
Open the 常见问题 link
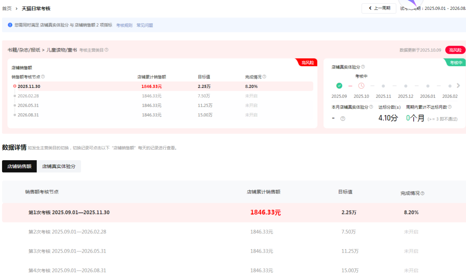pyautogui.click(x=145, y=25)
